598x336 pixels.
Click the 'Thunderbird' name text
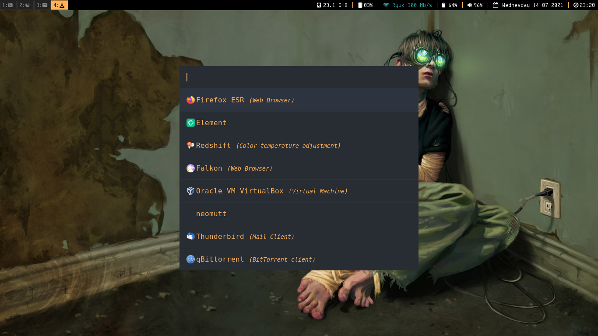(x=220, y=237)
